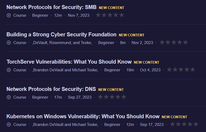Open Network Protocols for Security: DNS course

point(51,89)
